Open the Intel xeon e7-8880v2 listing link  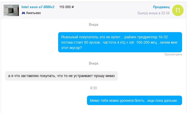[x=38, y=7]
